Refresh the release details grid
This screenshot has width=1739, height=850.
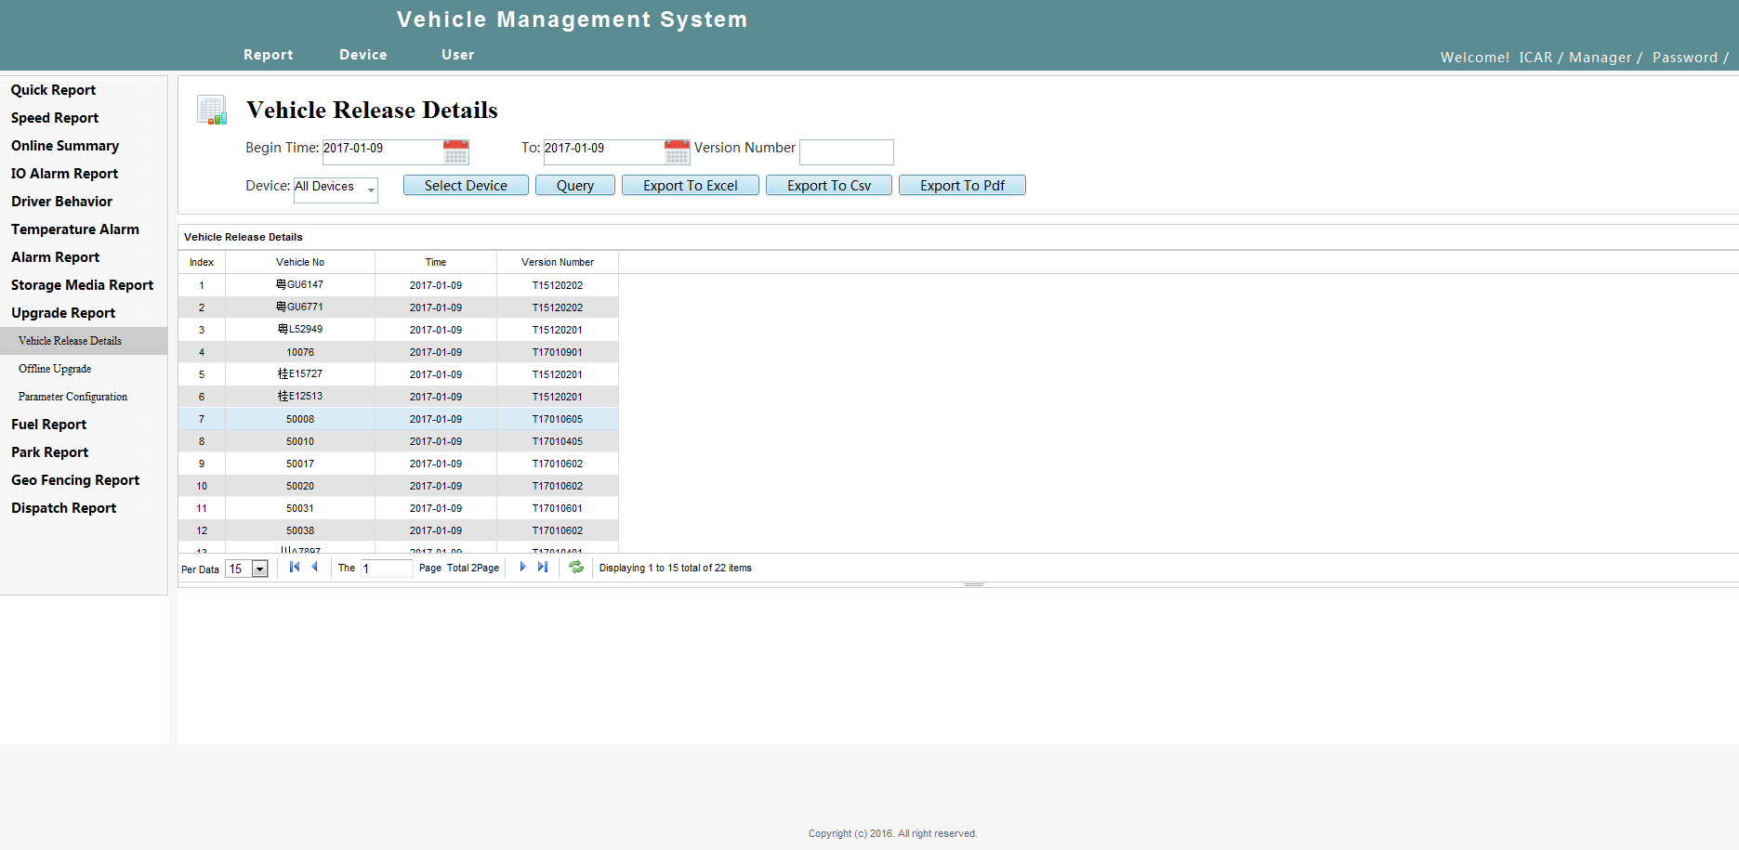point(576,567)
